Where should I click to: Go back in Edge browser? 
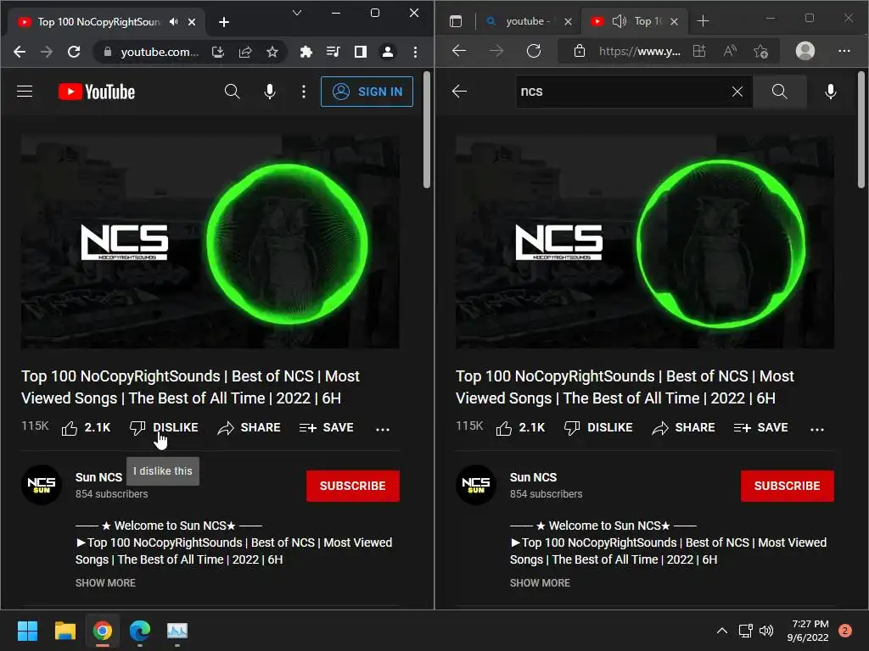pyautogui.click(x=459, y=51)
